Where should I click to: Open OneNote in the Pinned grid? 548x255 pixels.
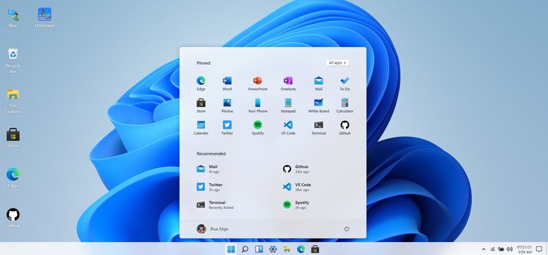(288, 83)
